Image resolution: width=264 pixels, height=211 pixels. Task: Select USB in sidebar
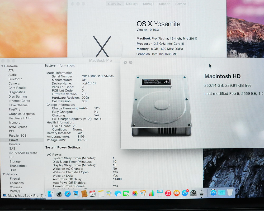point(13,170)
